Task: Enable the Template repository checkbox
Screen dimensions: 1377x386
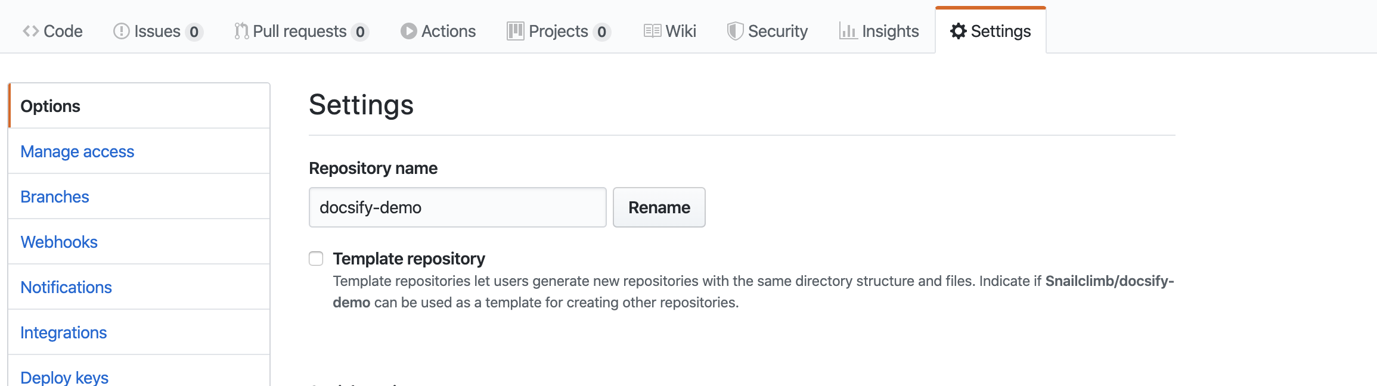Action: [x=316, y=259]
